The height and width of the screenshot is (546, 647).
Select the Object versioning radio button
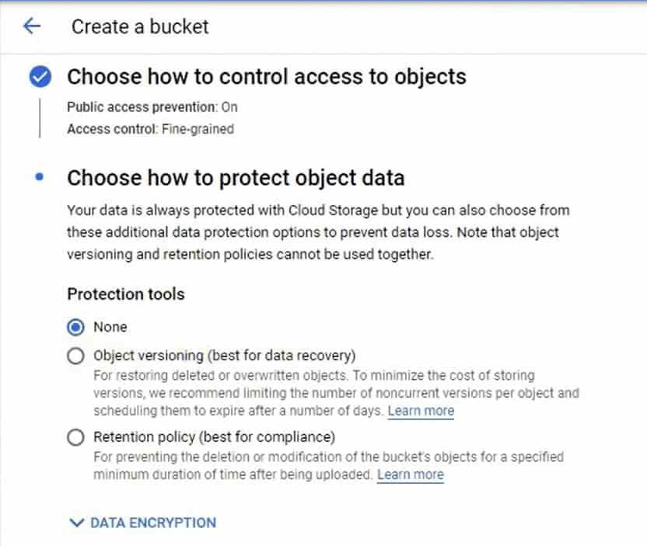click(75, 356)
